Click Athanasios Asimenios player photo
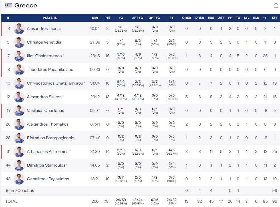The width and height of the screenshot is (280, 207). pyautogui.click(x=19, y=152)
